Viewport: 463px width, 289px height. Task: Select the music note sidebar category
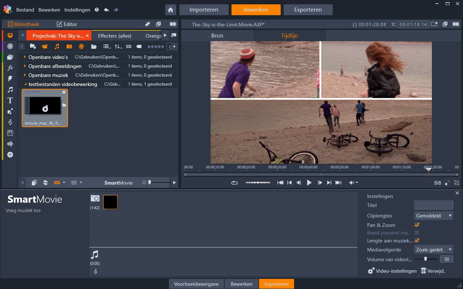coord(10,90)
